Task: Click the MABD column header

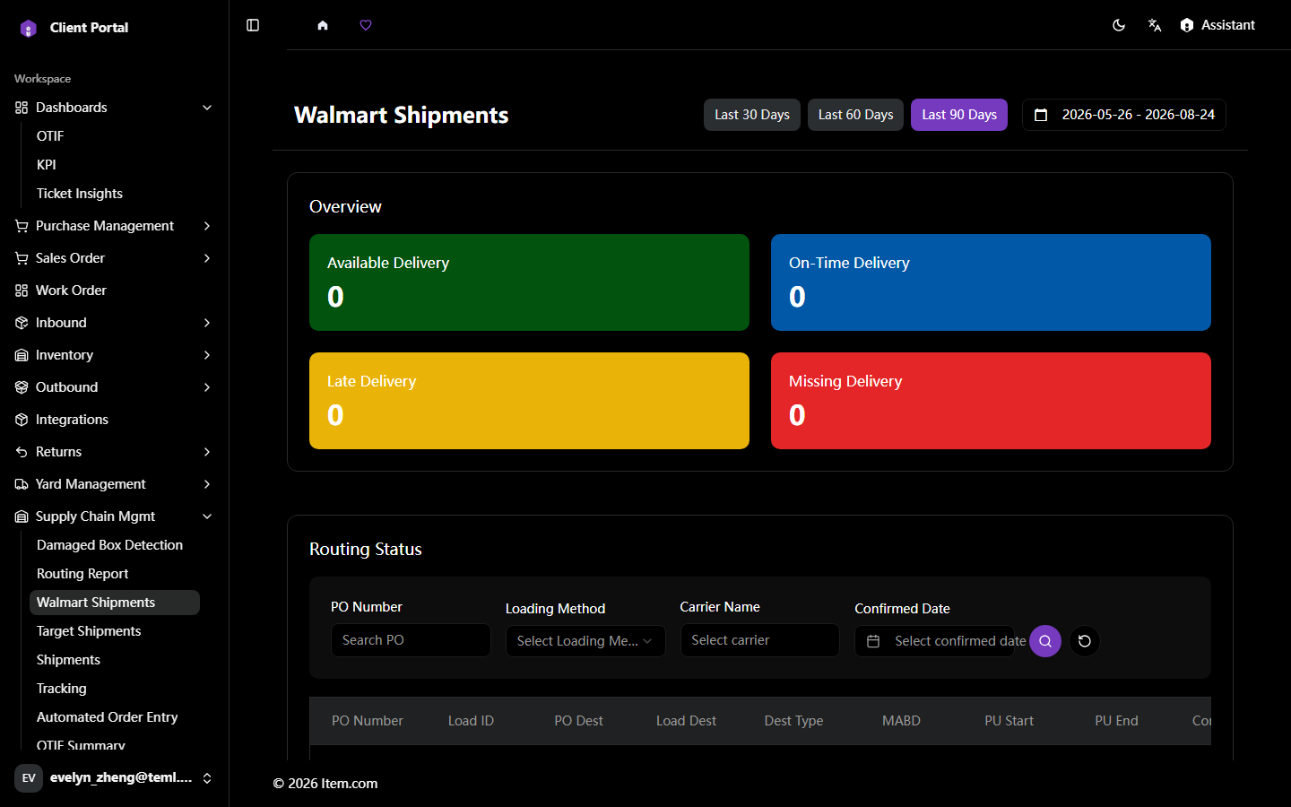Action: (x=901, y=721)
